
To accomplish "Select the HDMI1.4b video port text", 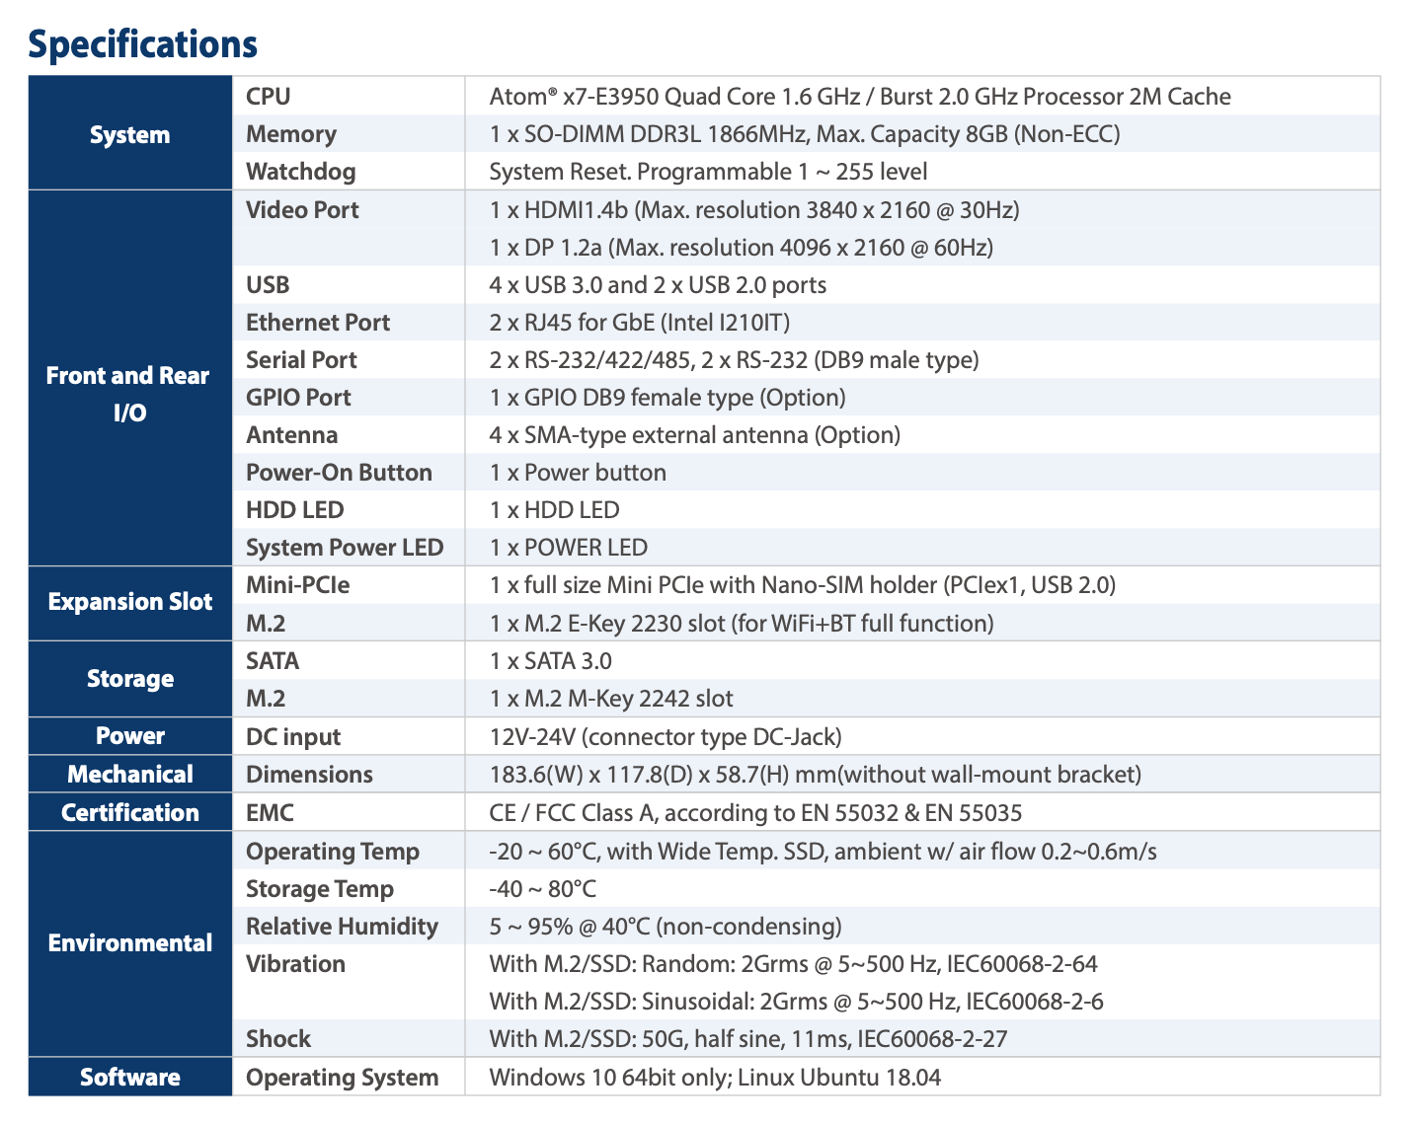I will pos(753,209).
